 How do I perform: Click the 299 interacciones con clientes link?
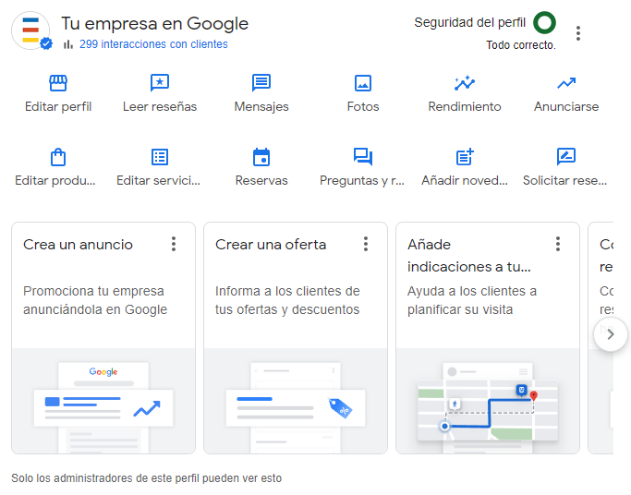pos(153,44)
